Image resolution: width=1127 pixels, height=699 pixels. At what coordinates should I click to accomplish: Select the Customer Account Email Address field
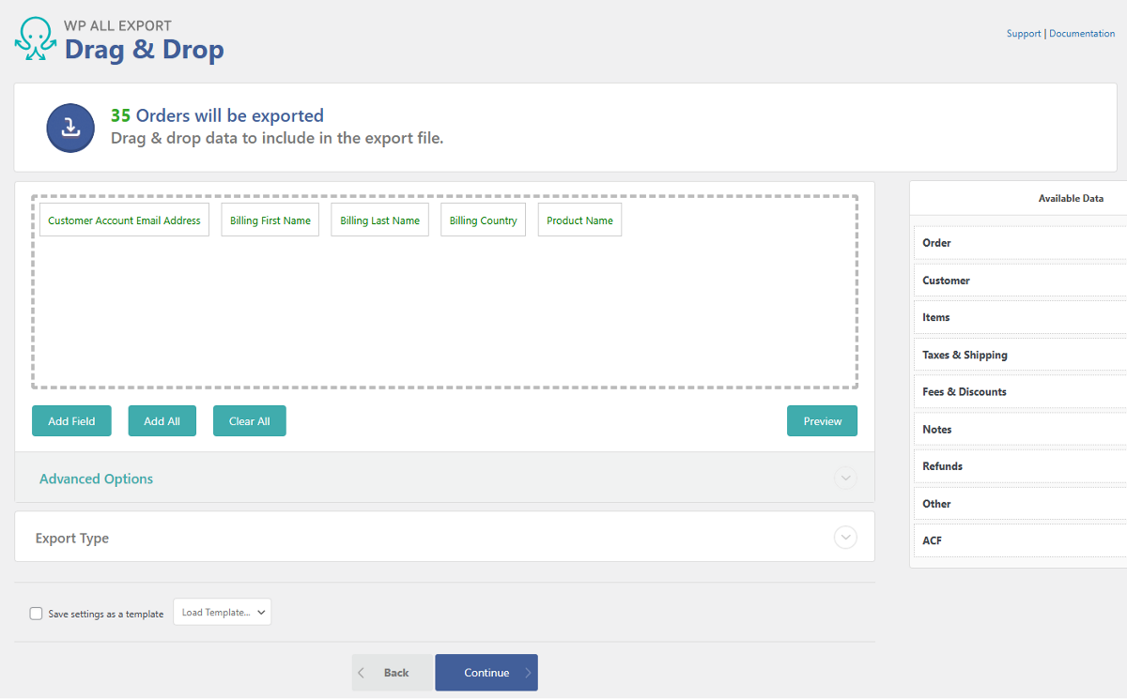(x=124, y=220)
